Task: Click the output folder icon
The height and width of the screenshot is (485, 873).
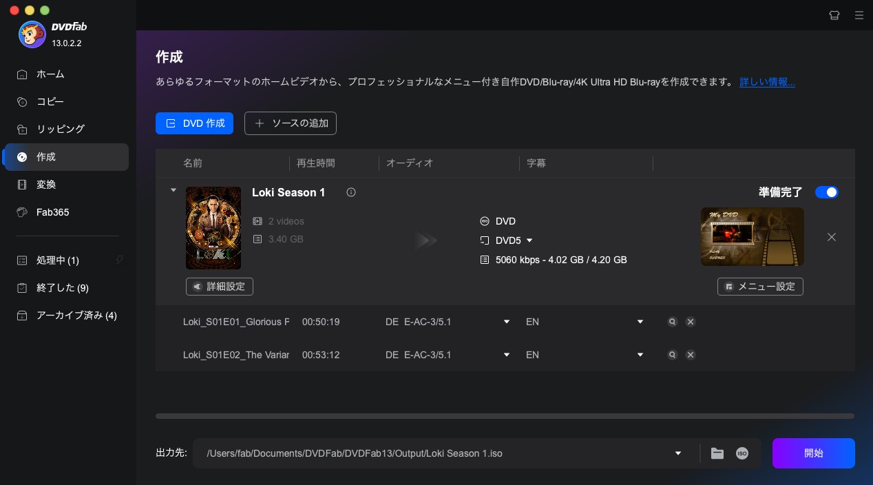Action: pos(717,453)
